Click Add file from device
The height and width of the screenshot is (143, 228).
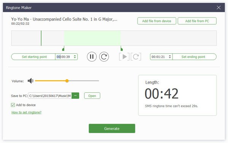coord(157,21)
